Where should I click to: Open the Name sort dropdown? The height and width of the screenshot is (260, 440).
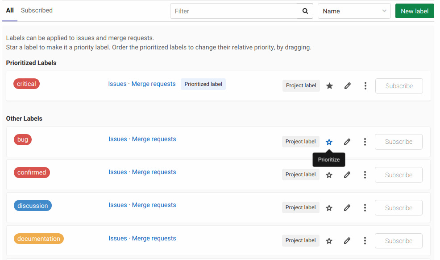pyautogui.click(x=354, y=11)
